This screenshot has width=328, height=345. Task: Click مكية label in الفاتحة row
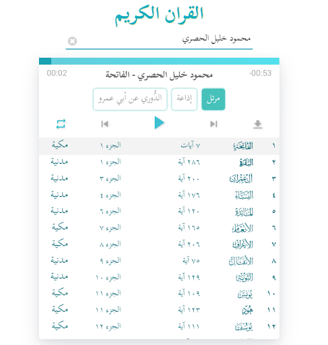coord(60,145)
